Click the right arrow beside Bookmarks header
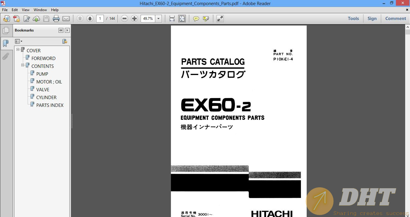Image resolution: width=410 pixels, height=217 pixels. point(67,30)
